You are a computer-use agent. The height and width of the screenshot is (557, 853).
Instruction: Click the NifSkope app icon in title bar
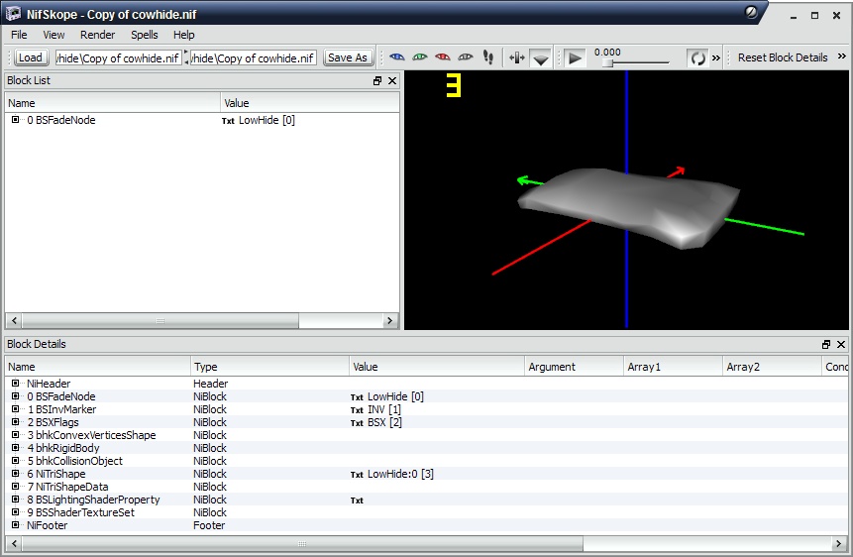(x=13, y=13)
